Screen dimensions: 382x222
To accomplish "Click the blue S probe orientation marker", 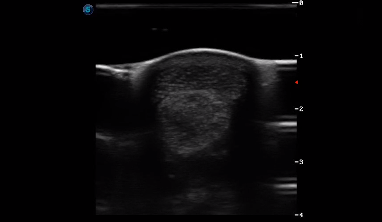I will pyautogui.click(x=88, y=9).
